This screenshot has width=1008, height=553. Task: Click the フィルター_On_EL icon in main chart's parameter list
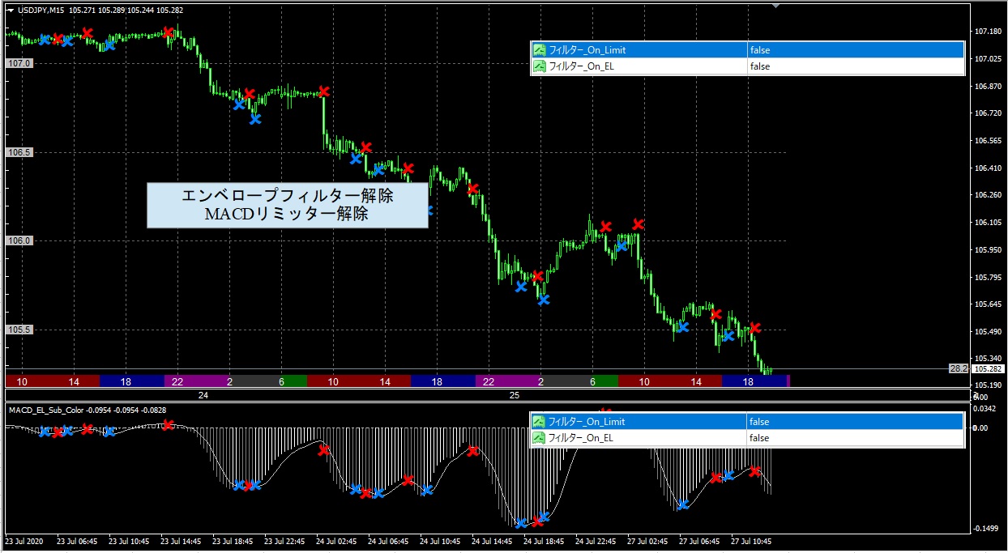coord(540,66)
